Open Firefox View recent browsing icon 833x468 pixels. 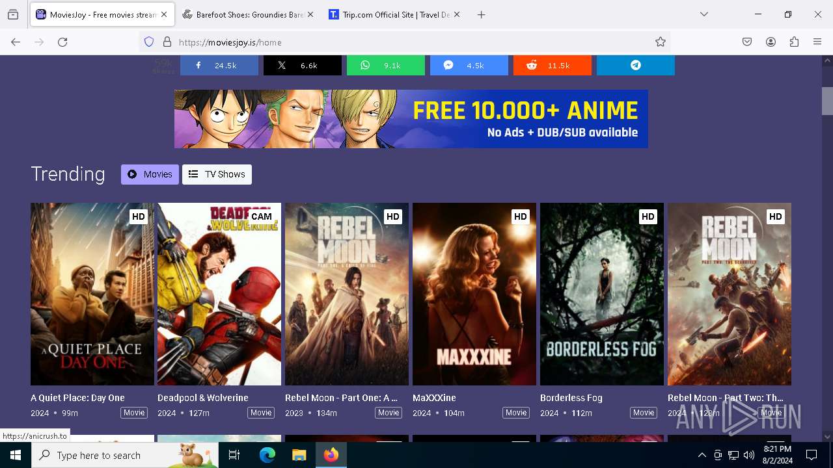(x=13, y=14)
